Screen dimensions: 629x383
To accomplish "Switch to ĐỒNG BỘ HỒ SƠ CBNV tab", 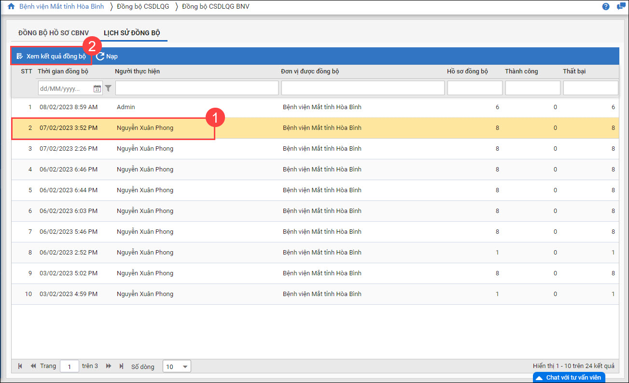I will pos(54,33).
